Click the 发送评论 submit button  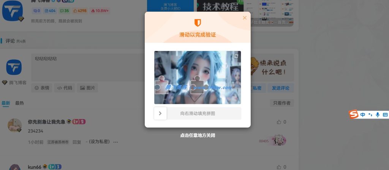pos(280,88)
